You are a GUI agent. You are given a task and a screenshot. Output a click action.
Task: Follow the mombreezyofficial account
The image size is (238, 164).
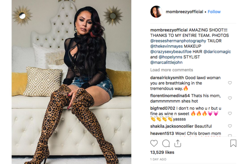coord(214,12)
